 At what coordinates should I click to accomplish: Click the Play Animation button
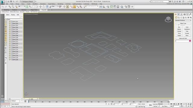pyautogui.click(x=176, y=104)
